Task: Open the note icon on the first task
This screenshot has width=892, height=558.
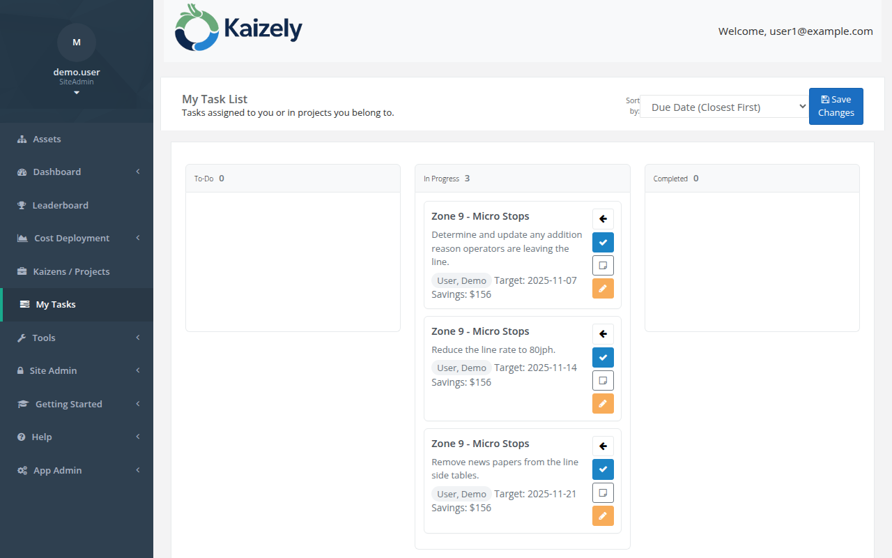Action: [x=603, y=265]
